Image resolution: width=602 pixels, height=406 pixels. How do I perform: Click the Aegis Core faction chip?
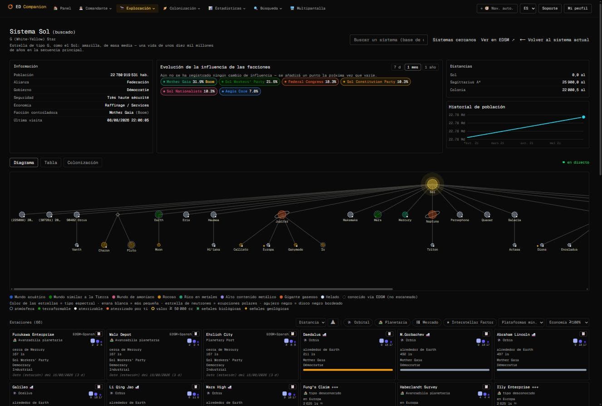coord(240,91)
